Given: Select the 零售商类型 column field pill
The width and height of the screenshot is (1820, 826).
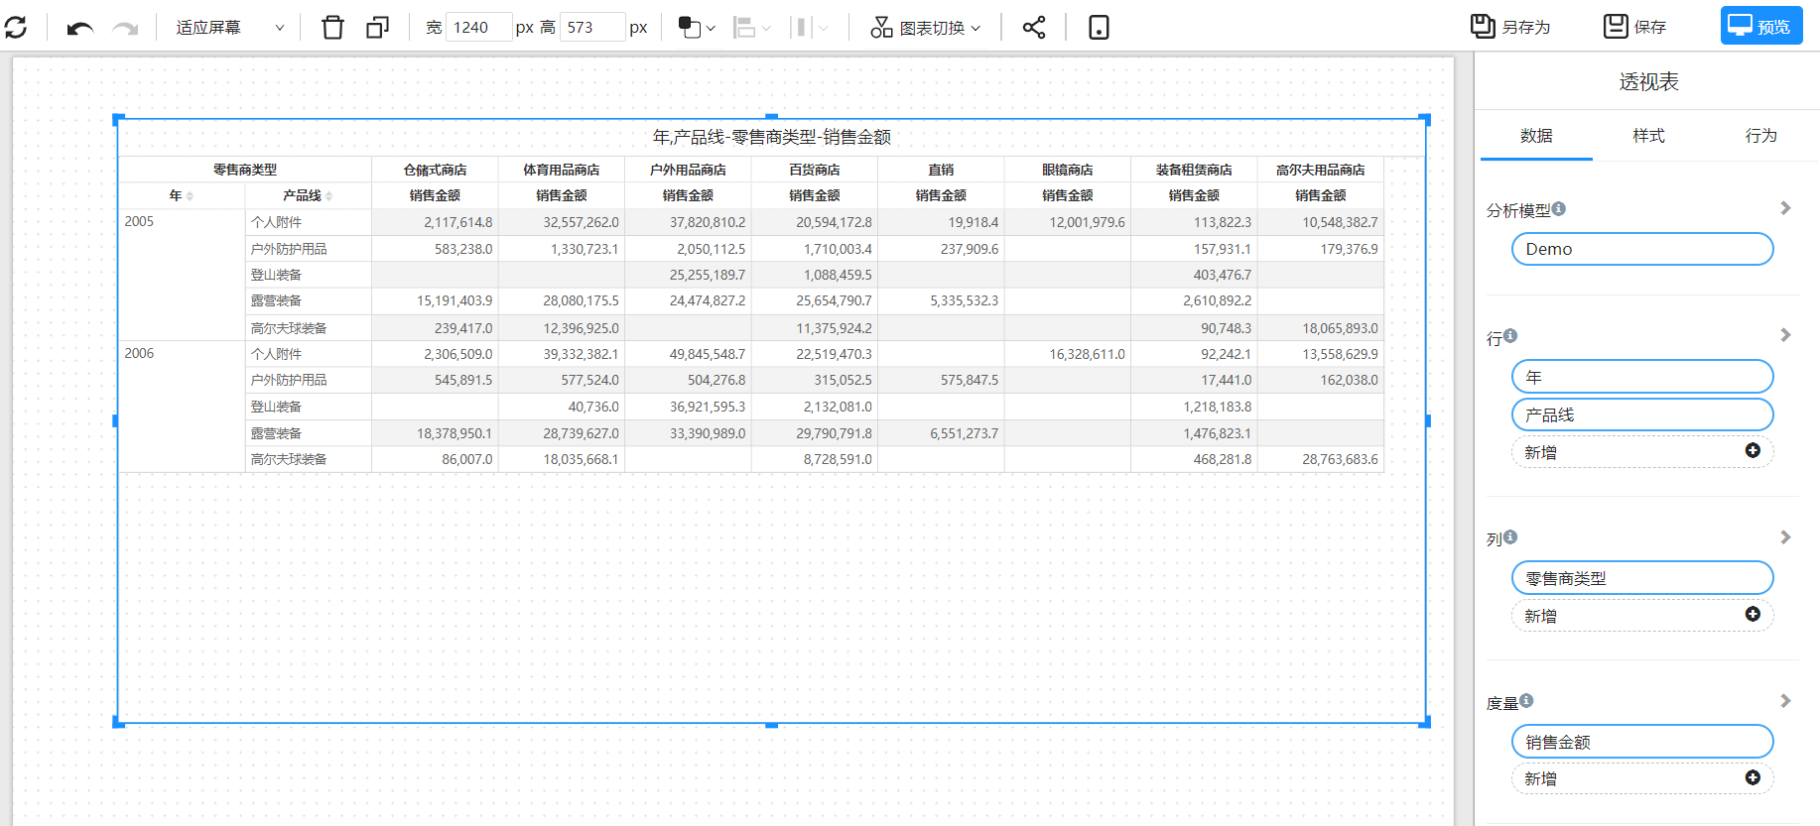Looking at the screenshot, I should point(1642,578).
